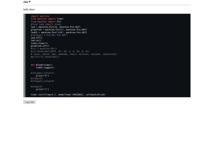Click the 'def blink(timer):' line

42,65
